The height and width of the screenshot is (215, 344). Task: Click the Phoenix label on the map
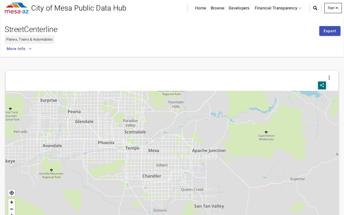click(106, 143)
